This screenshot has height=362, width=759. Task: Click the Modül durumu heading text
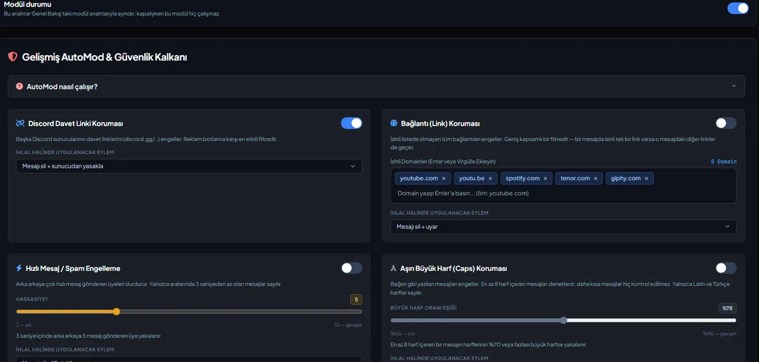click(x=27, y=5)
